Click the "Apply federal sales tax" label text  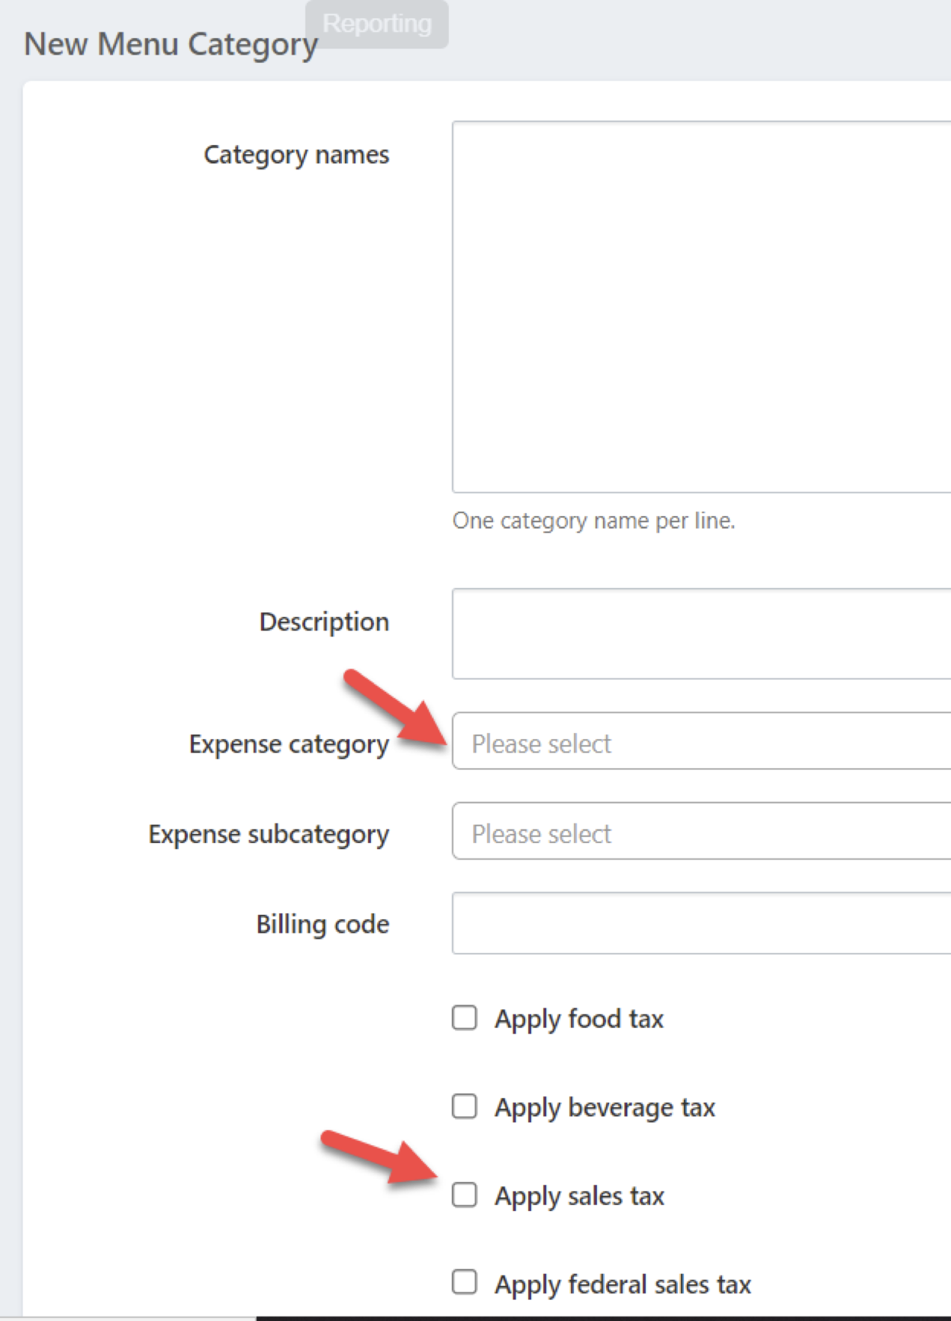tap(623, 1284)
